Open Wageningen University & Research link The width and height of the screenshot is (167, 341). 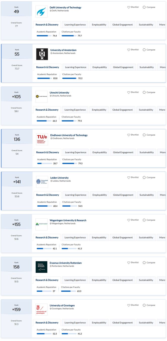point(68,220)
